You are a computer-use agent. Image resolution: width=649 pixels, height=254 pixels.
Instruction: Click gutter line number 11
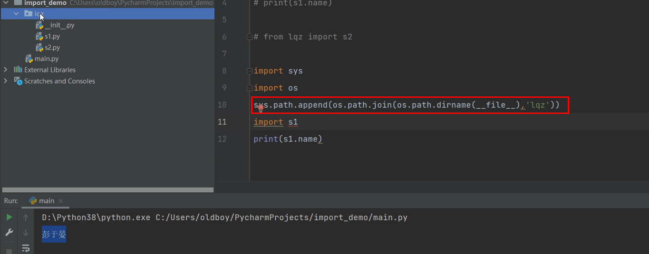[222, 122]
